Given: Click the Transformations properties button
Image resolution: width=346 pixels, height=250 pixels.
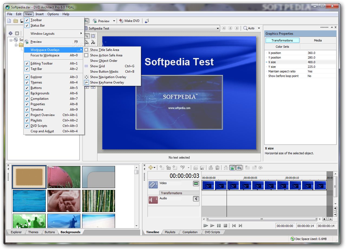Looking at the screenshot, I should (x=282, y=40).
